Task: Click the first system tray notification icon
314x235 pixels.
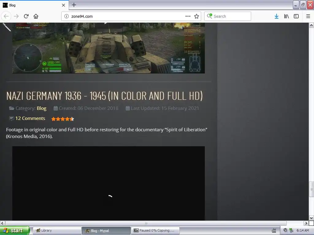Action: (285, 230)
